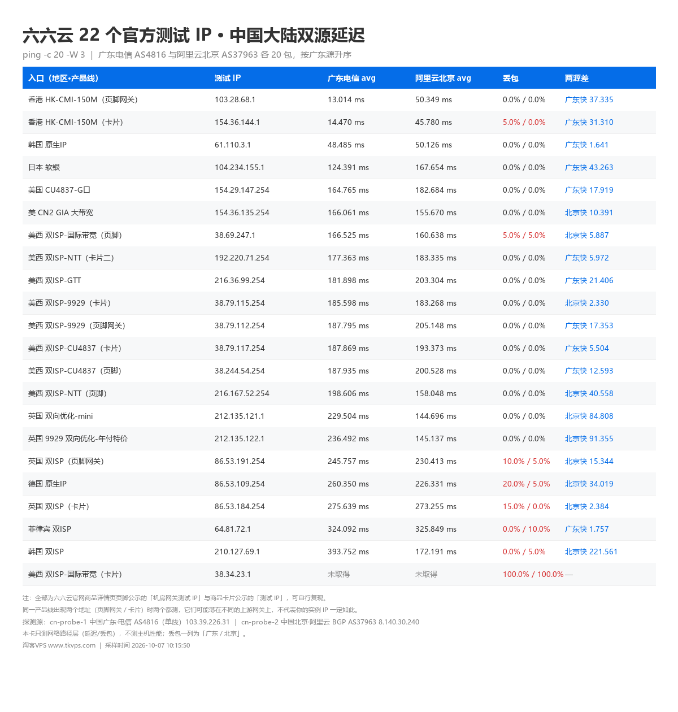Select row '美西 双ISP-CU4837（页脚）'
Viewport: 678px width, 712px height.
pos(339,371)
